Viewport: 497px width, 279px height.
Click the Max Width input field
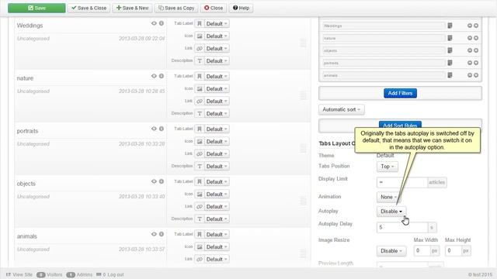click(422, 251)
